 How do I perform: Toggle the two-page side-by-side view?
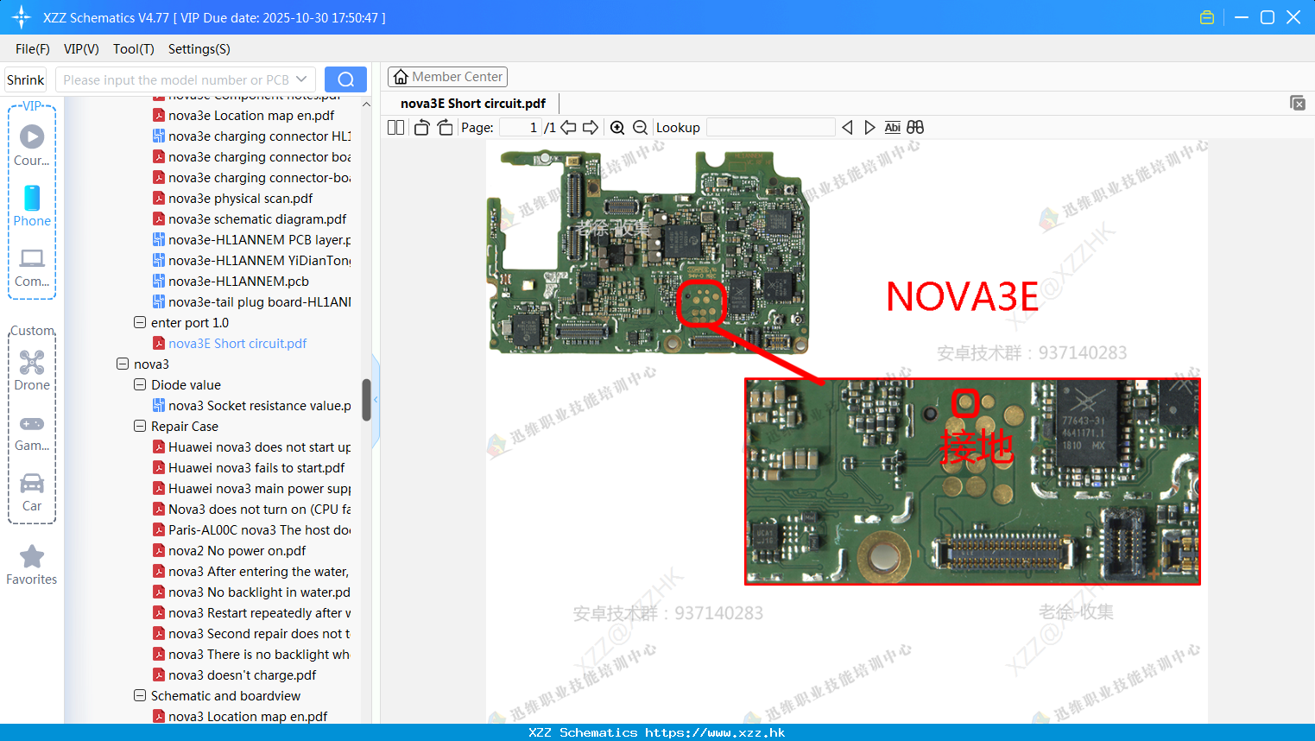point(395,128)
